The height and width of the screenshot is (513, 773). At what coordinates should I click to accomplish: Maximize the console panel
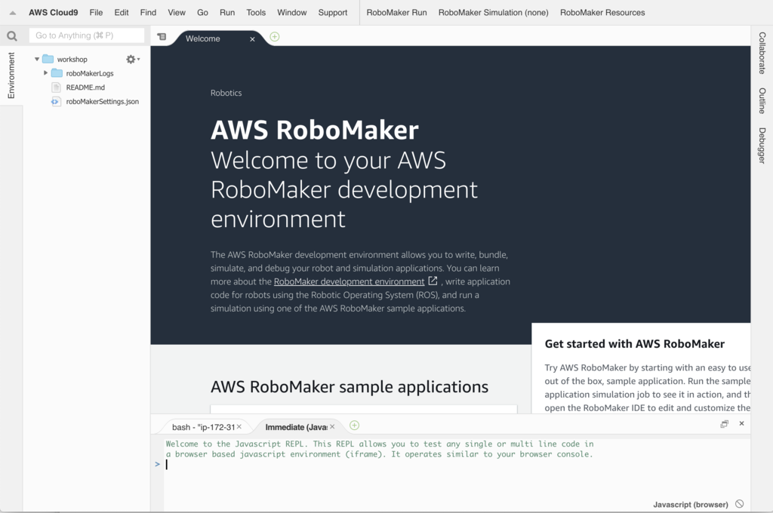tap(724, 424)
